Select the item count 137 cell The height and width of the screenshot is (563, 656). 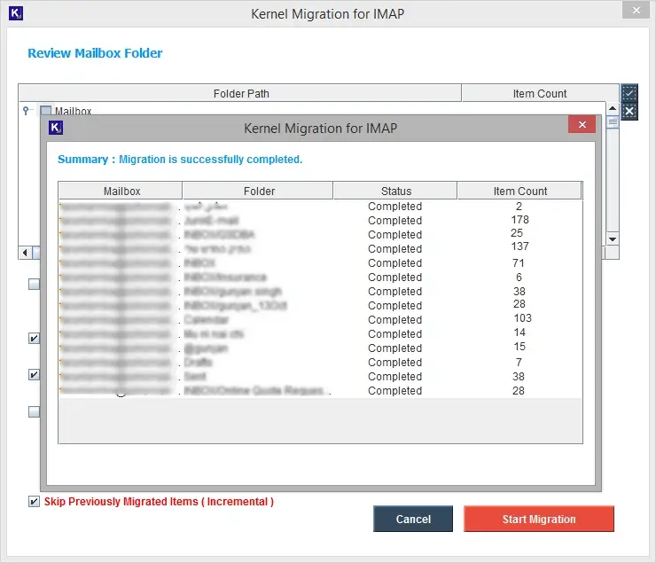(x=519, y=246)
